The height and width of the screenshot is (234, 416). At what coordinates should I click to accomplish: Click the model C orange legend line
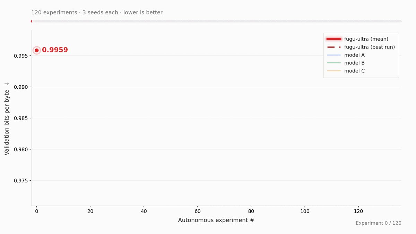pyautogui.click(x=334, y=71)
